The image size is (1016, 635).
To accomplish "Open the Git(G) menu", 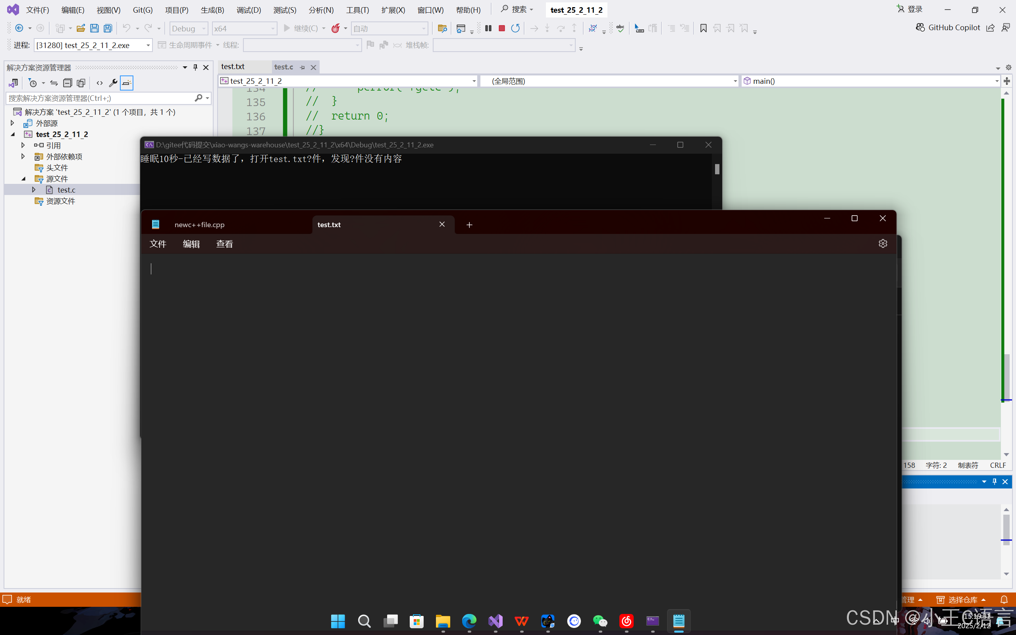I will [x=142, y=10].
